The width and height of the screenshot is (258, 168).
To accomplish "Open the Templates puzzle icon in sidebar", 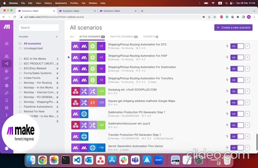I will point(6,71).
